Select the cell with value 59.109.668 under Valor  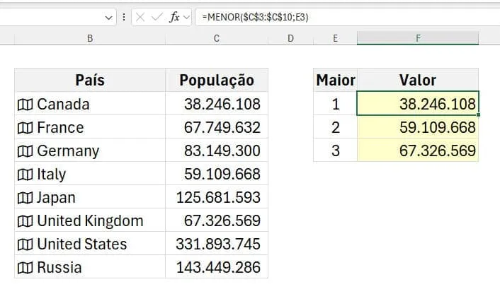418,127
